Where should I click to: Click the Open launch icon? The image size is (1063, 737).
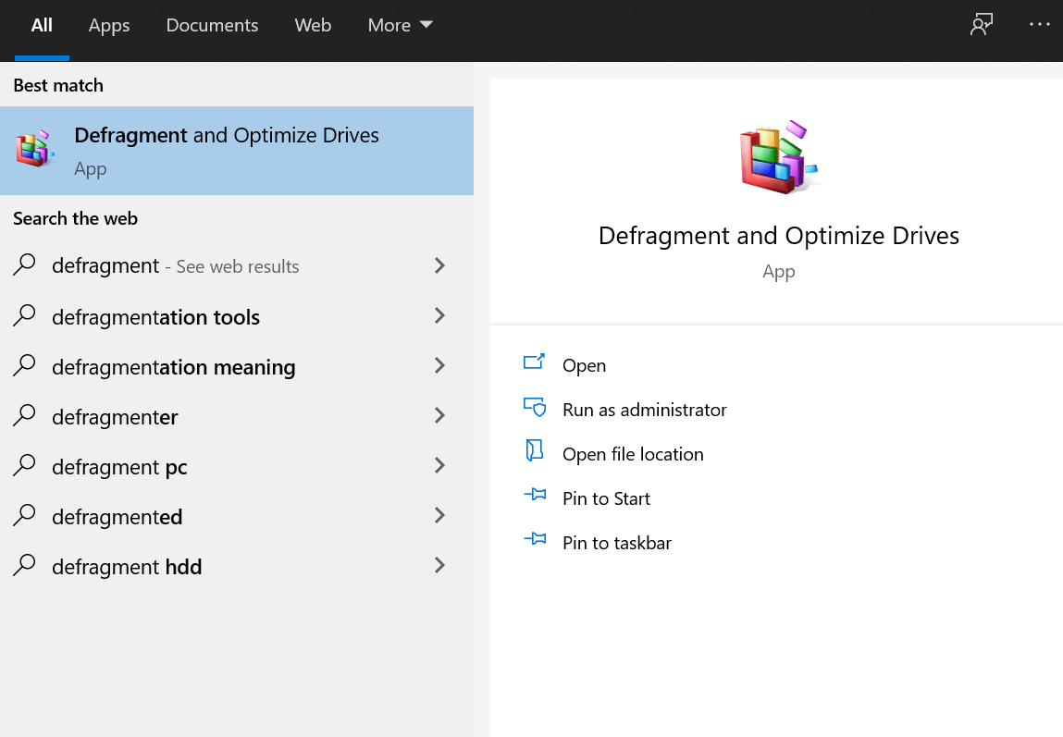tap(535, 362)
